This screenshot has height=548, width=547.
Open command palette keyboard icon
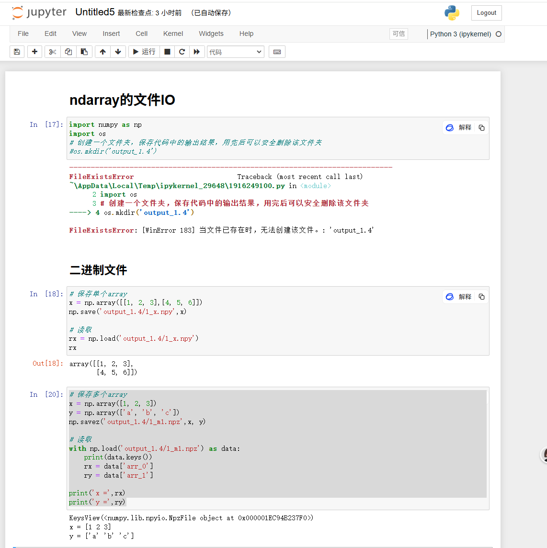point(277,52)
